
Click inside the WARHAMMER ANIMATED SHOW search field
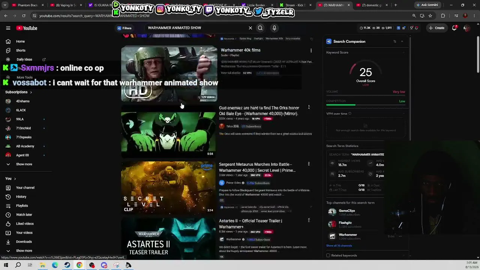click(196, 28)
